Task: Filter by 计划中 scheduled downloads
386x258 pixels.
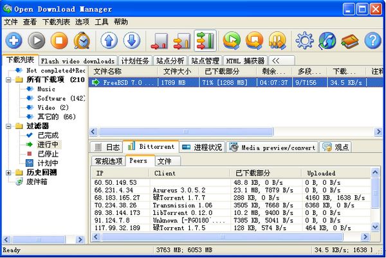Action: coord(48,163)
